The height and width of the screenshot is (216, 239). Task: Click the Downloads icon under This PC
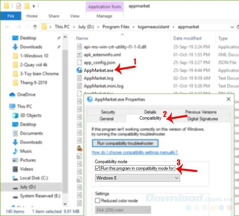[x=15, y=142]
